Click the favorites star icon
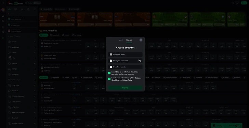This screenshot has height=128, width=249. click(22, 9)
